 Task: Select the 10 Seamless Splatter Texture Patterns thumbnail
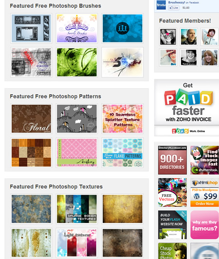(122, 119)
